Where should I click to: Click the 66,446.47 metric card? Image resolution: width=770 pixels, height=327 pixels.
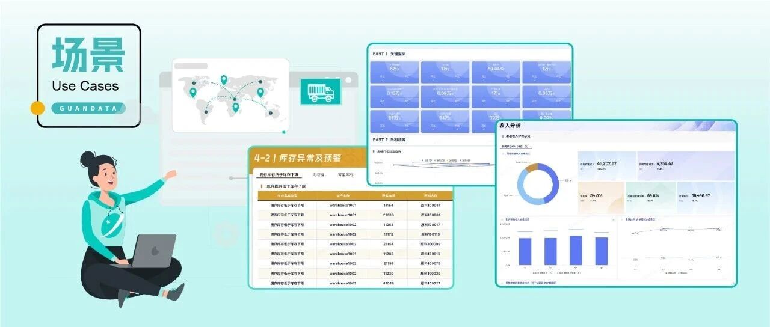point(704,198)
